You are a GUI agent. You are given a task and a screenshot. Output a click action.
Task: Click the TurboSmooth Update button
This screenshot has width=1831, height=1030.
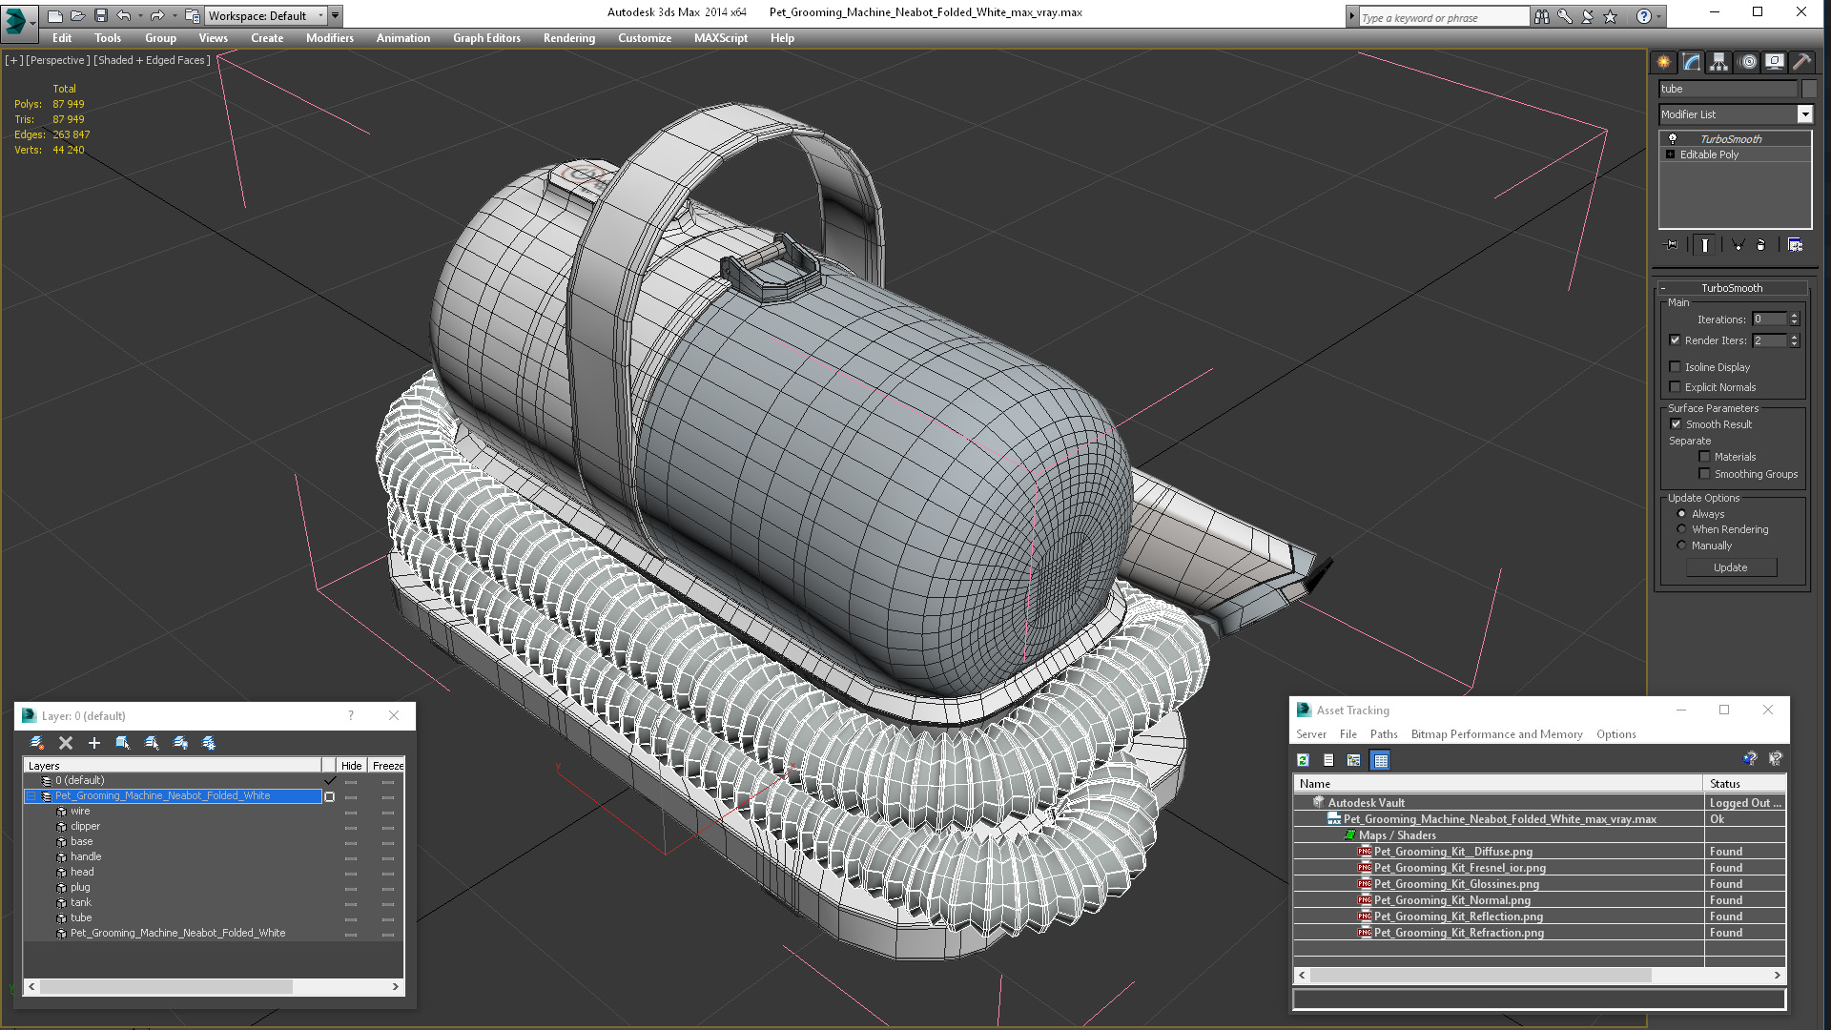(1731, 567)
